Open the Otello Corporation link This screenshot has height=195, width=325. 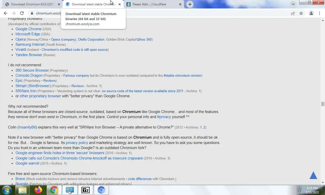(91, 39)
